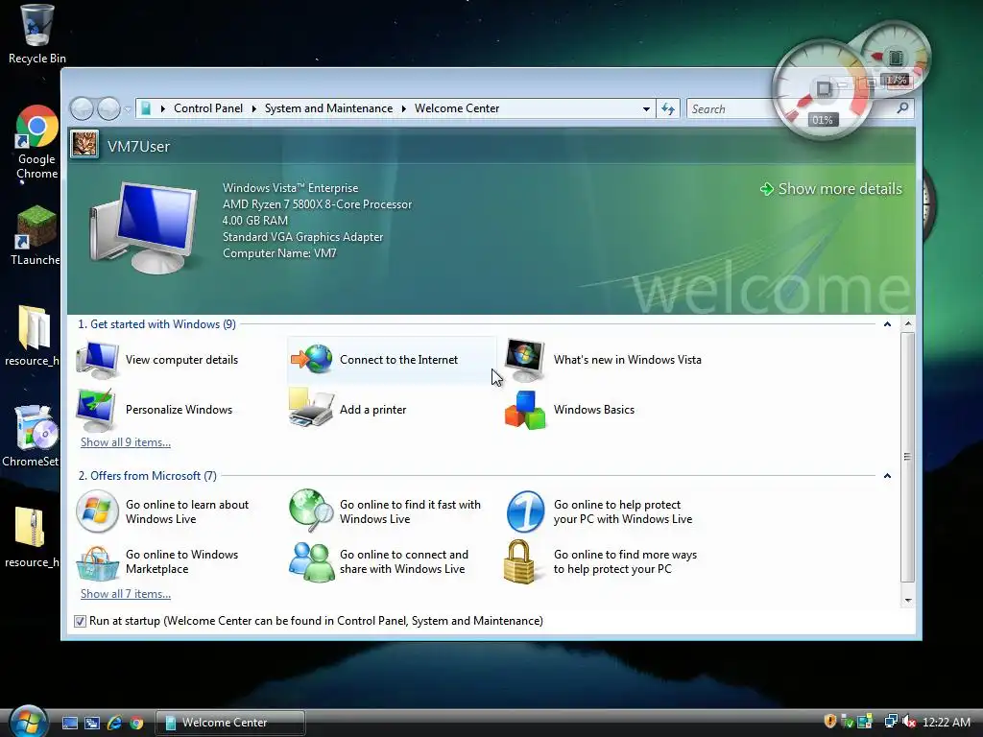983x737 pixels.
Task: Open recent pages dropdown arrow
Action: pyautogui.click(x=128, y=109)
